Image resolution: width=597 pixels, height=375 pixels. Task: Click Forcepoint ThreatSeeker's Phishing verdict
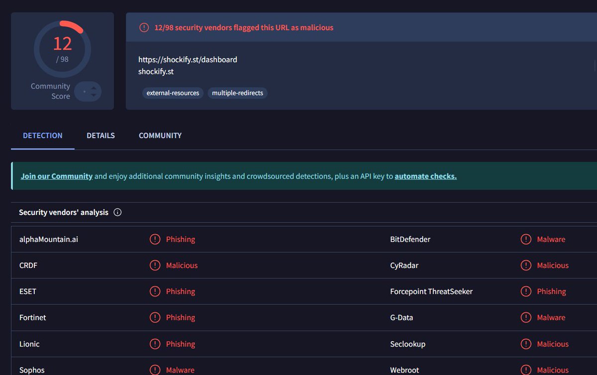click(551, 291)
